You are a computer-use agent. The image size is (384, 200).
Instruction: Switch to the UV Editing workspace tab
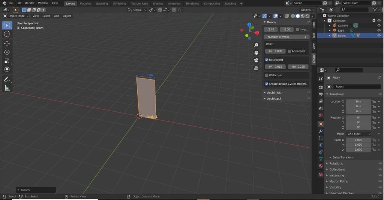(x=119, y=4)
